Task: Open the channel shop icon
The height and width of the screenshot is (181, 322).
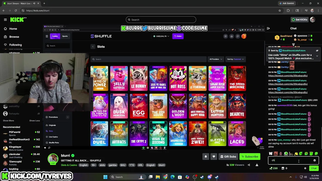Action: coord(283,168)
